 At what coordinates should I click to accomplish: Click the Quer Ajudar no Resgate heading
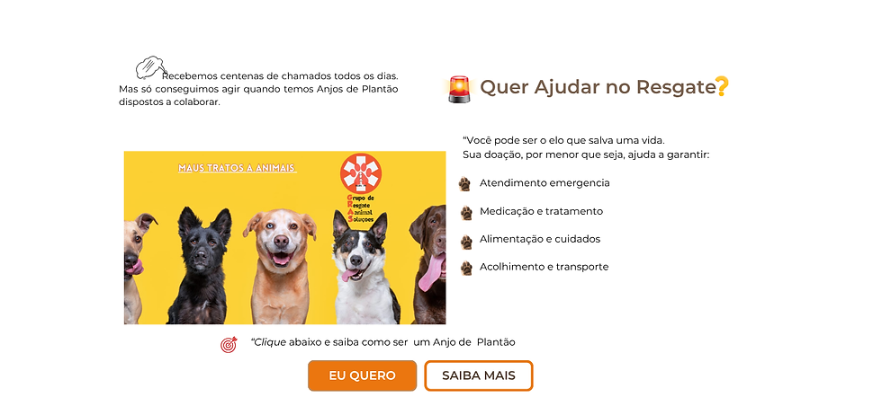[597, 87]
